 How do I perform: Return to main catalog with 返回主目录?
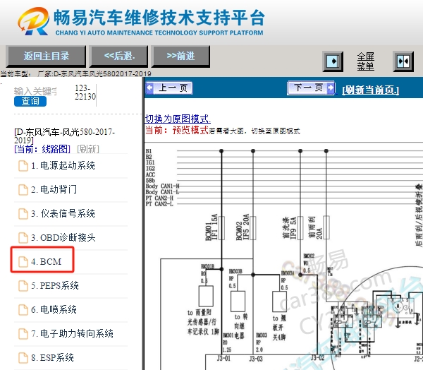46,56
